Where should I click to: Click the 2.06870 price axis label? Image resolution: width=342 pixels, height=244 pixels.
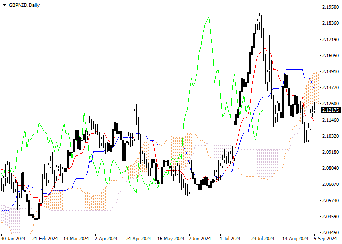click(330, 184)
